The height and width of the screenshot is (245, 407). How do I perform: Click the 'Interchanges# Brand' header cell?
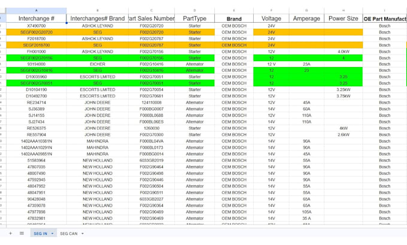pos(98,19)
